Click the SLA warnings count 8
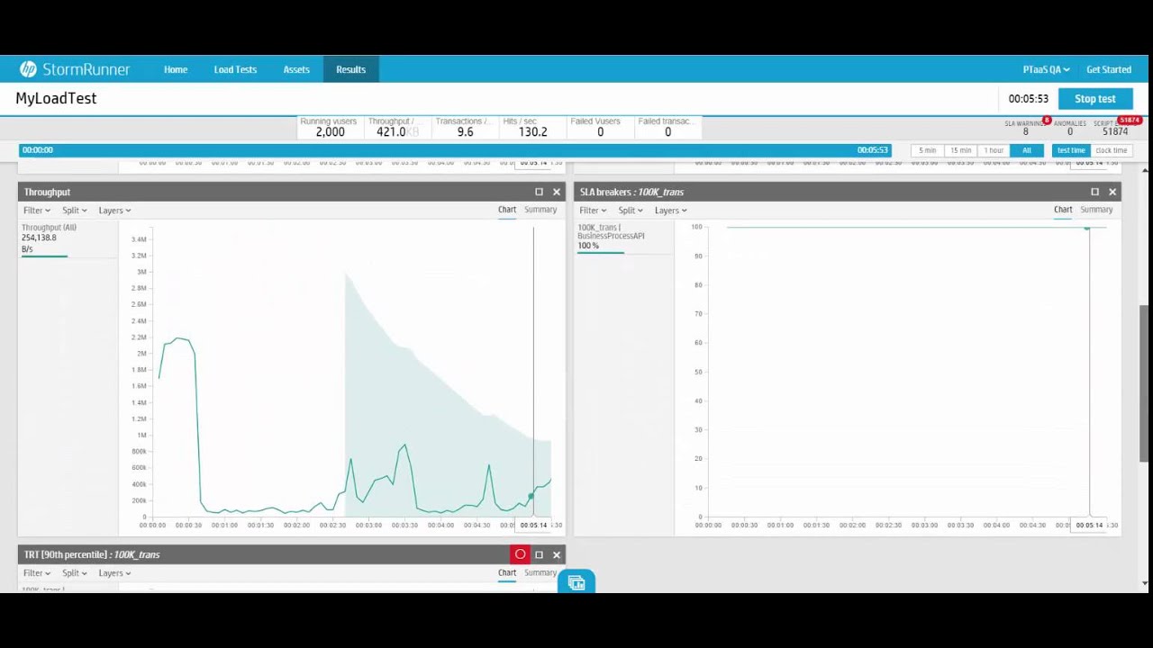Screen dimensions: 1153x648 pyautogui.click(x=1025, y=131)
